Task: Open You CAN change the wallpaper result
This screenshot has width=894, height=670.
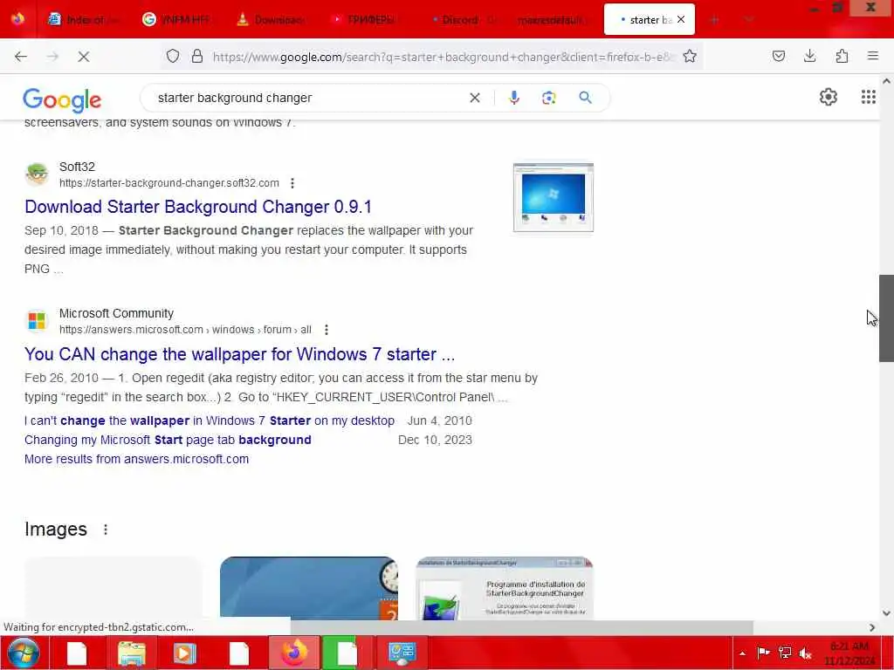Action: point(239,354)
